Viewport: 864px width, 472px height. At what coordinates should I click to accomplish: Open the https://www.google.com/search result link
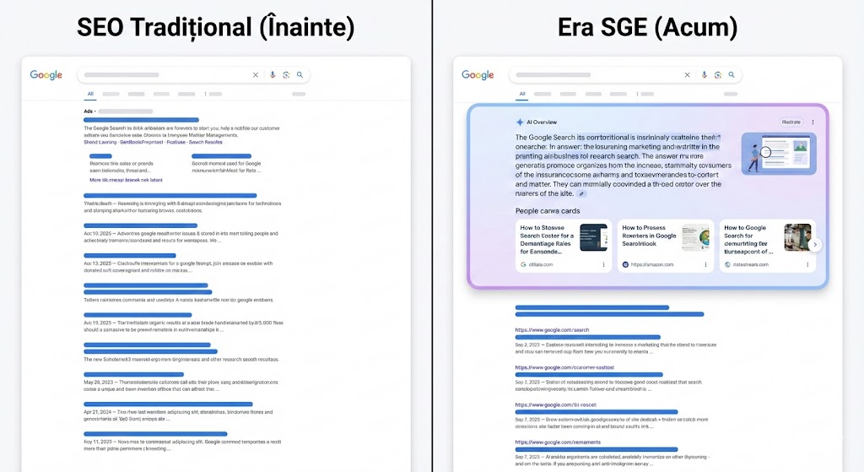(x=552, y=329)
